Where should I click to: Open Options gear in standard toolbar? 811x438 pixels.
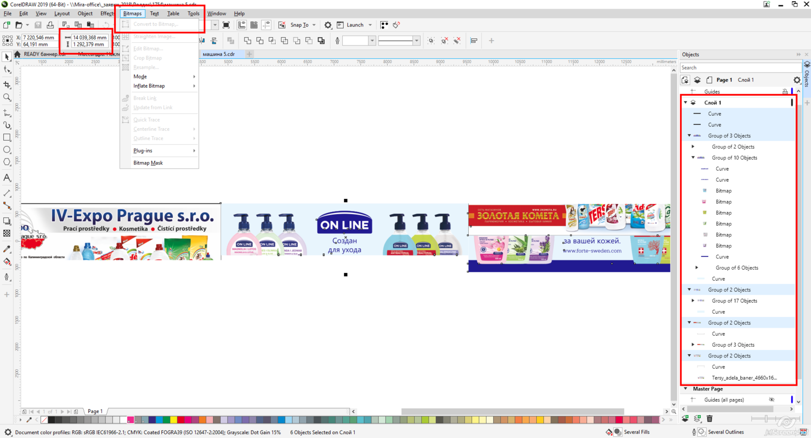click(x=328, y=25)
